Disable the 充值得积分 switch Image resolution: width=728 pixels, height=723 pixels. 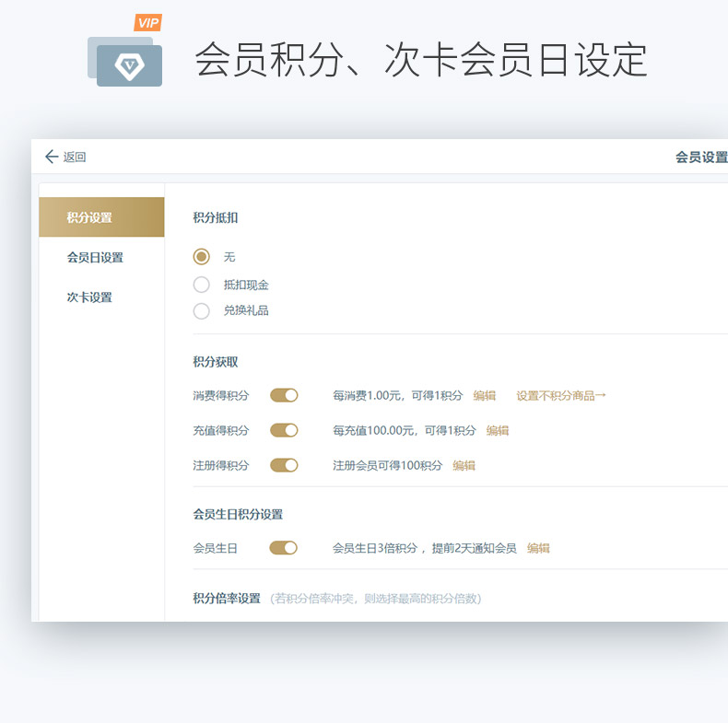pos(284,430)
